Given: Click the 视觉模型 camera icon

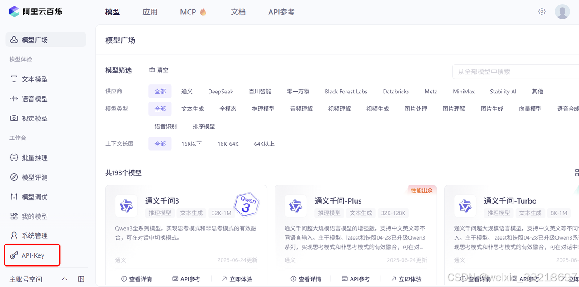Looking at the screenshot, I should click(14, 118).
